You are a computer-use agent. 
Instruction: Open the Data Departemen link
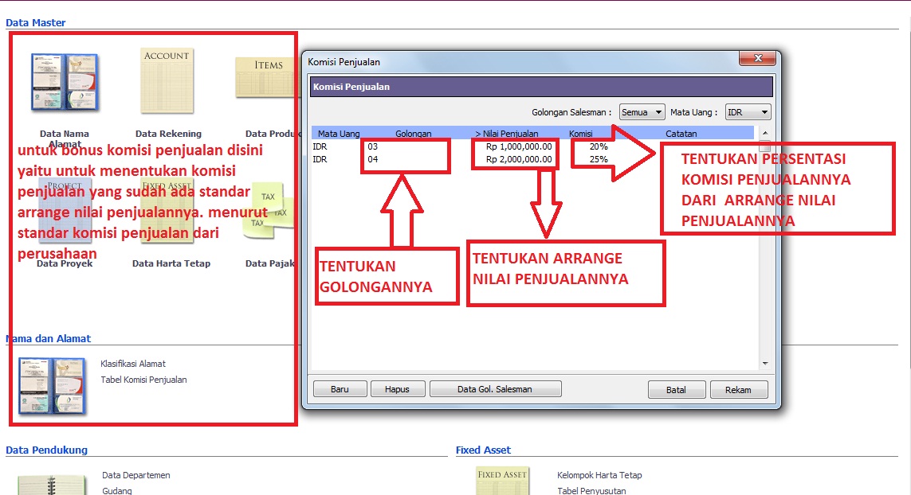point(135,475)
